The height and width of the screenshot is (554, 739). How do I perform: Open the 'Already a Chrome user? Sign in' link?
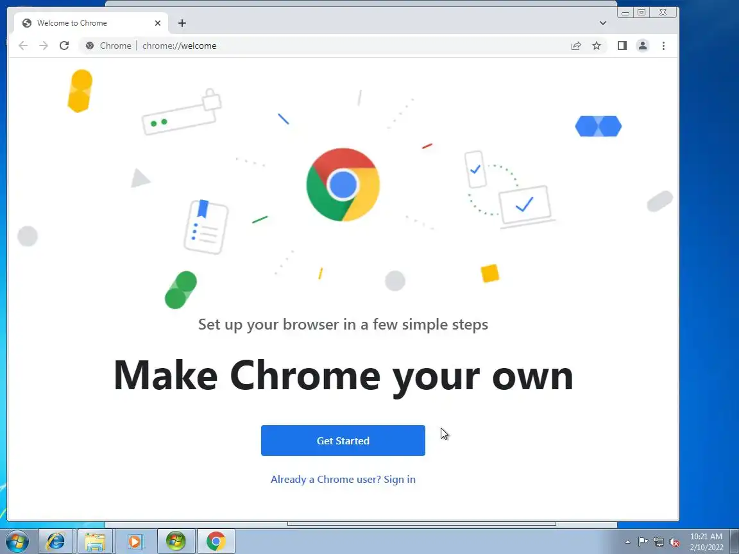pos(343,479)
